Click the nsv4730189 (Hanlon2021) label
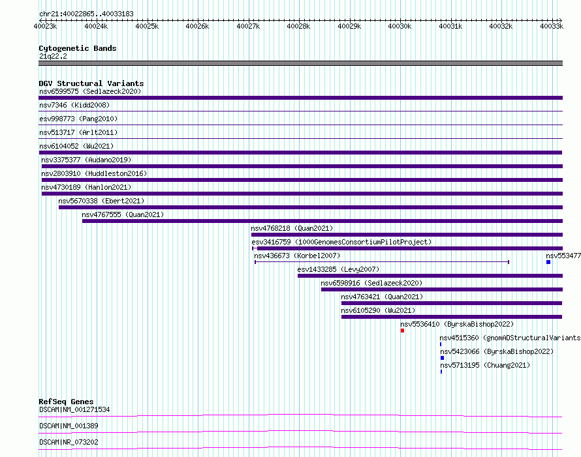581x457 pixels. (x=86, y=187)
